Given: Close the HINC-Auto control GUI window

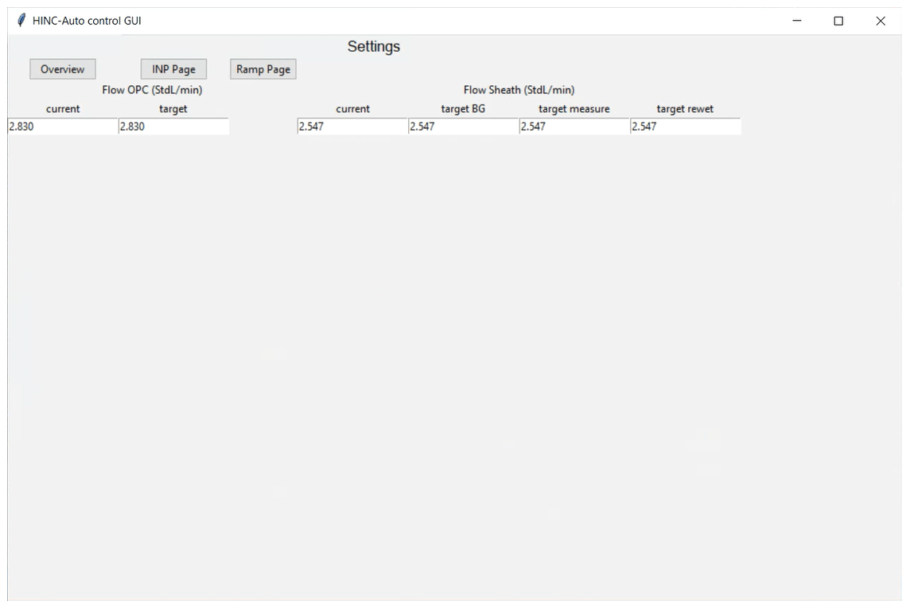Looking at the screenshot, I should point(881,21).
